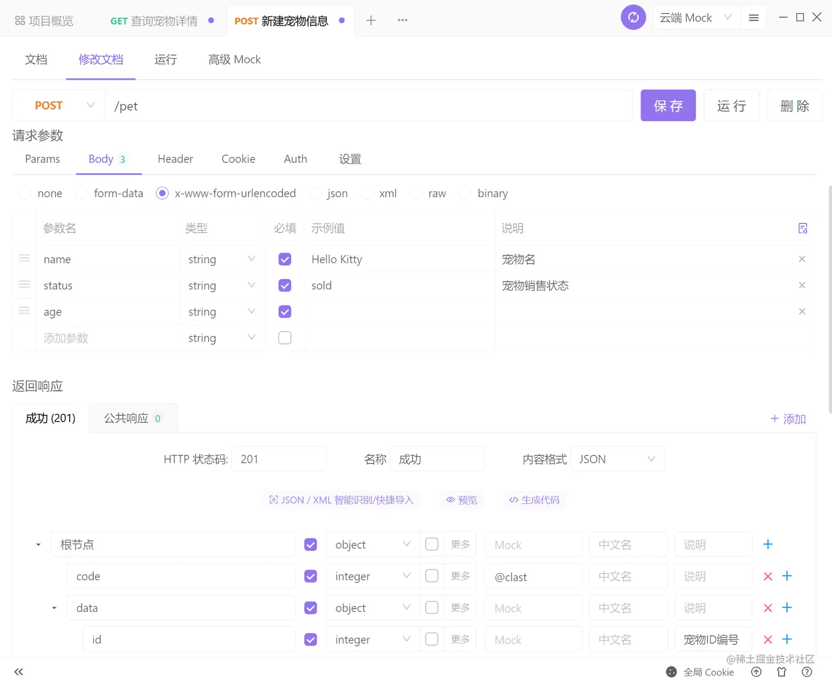The image size is (832, 682).
Task: Check the required box on the 添加参数 row
Action: point(284,337)
